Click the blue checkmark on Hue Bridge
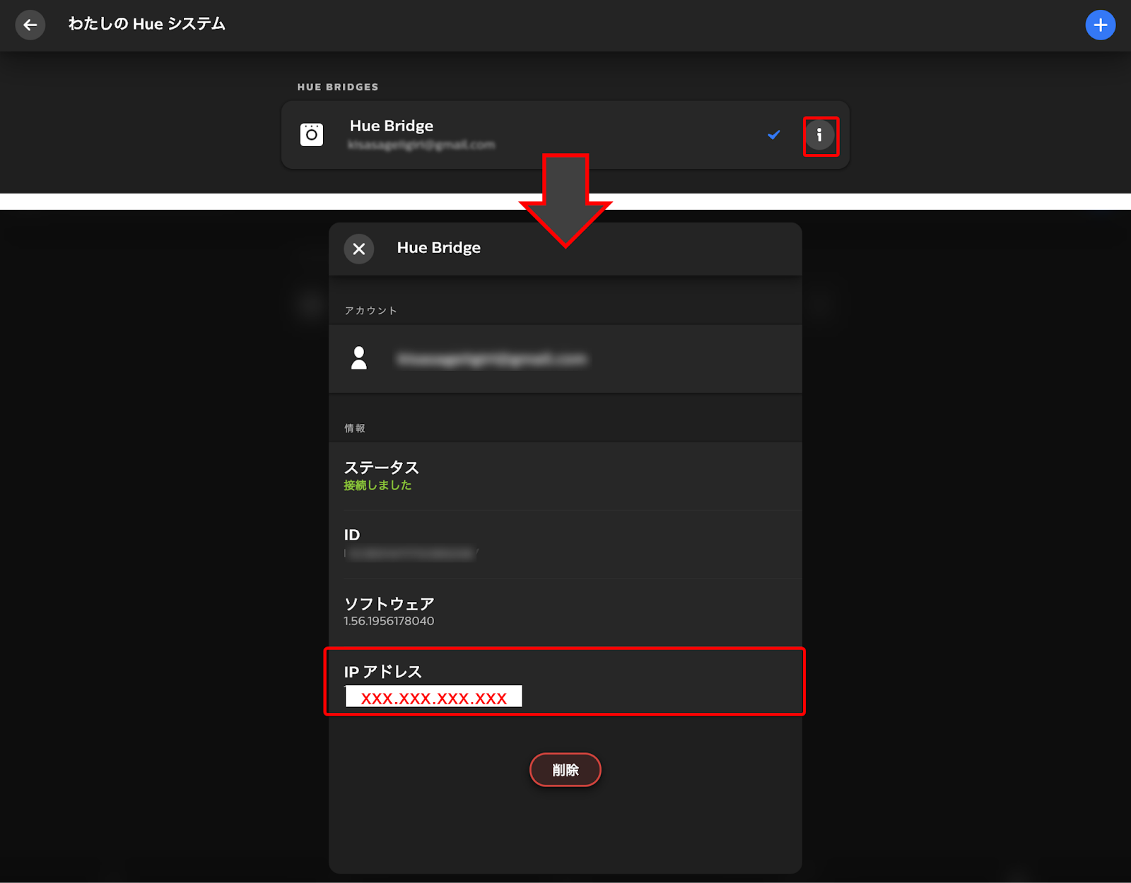The image size is (1131, 883). (774, 134)
